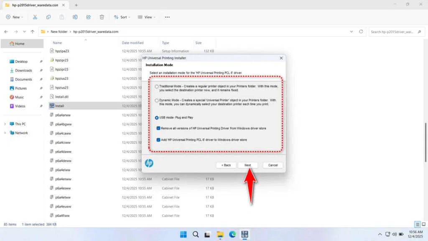Copy the selected file
428x241 pixels.
48,17
